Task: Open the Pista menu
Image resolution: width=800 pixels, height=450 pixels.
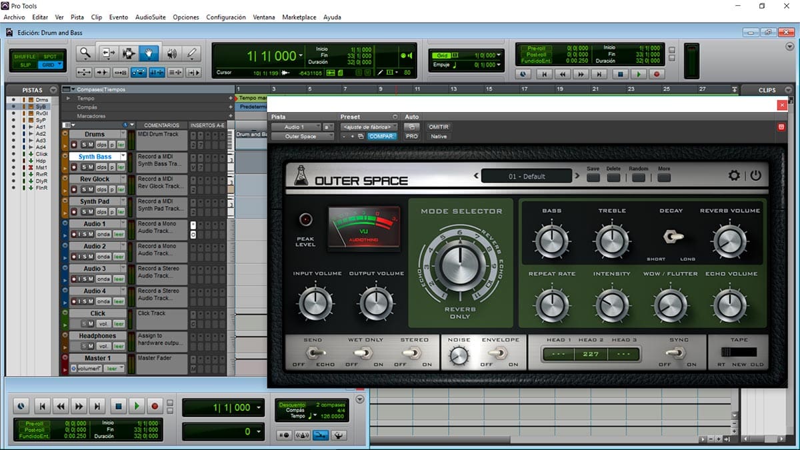Action: 77,17
